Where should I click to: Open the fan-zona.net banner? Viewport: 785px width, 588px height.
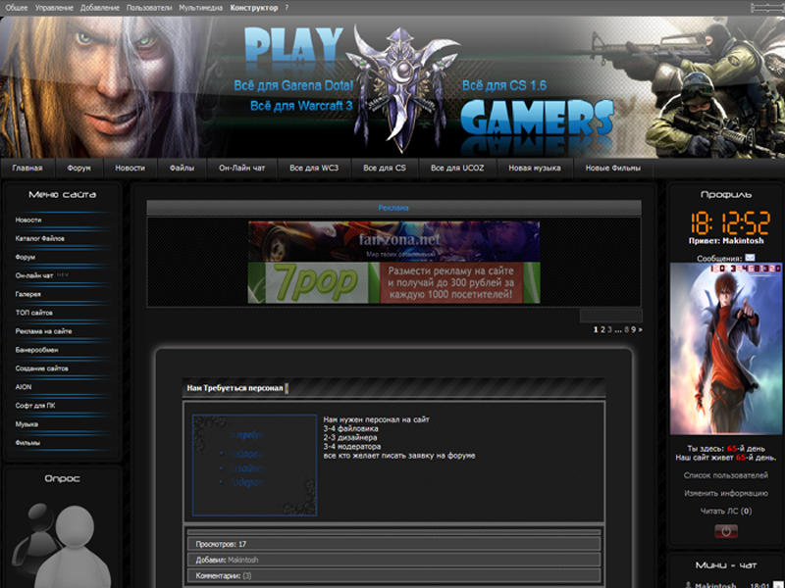(393, 241)
